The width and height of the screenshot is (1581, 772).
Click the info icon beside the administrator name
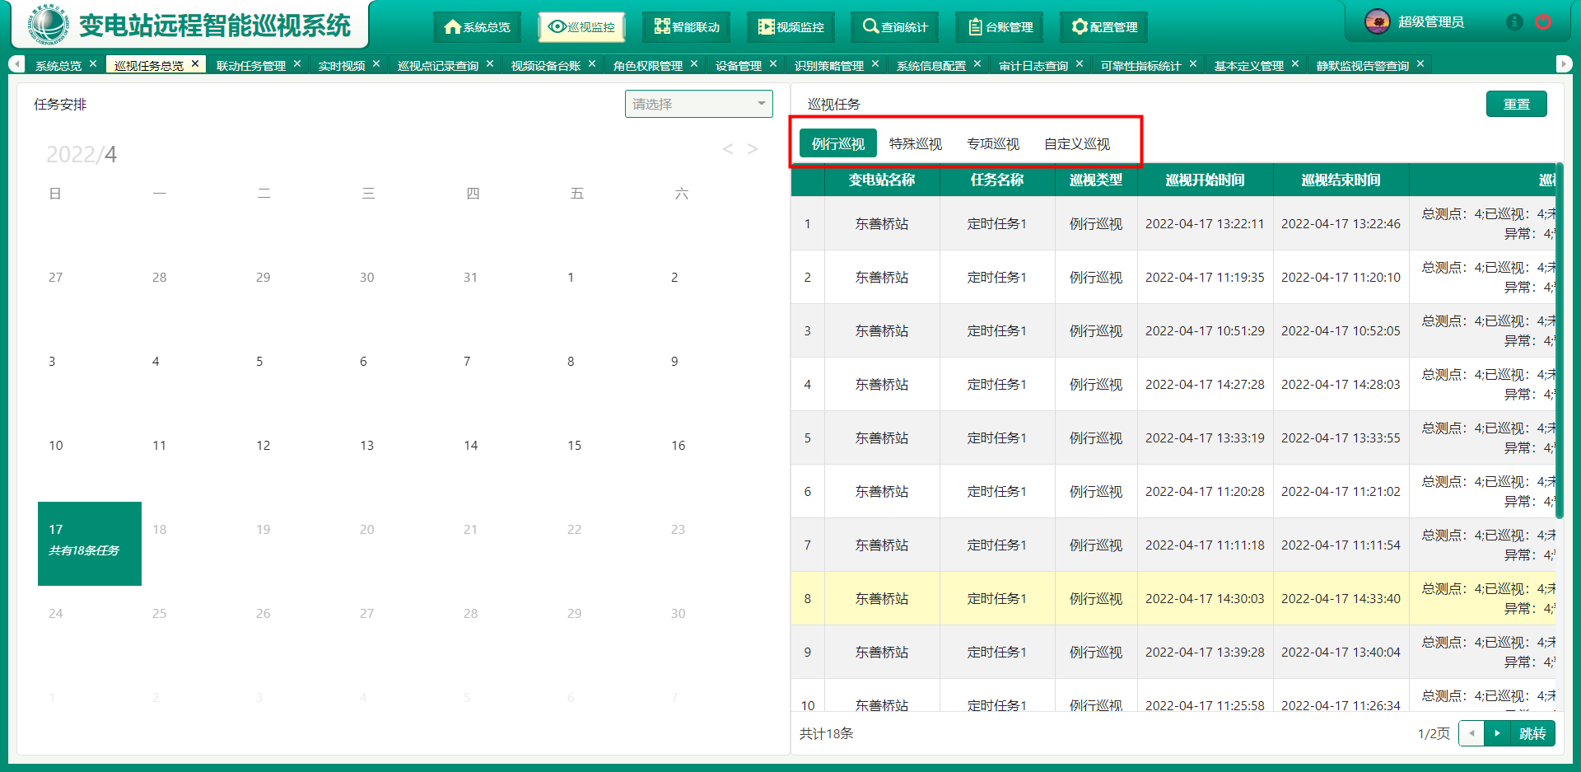[x=1514, y=22]
